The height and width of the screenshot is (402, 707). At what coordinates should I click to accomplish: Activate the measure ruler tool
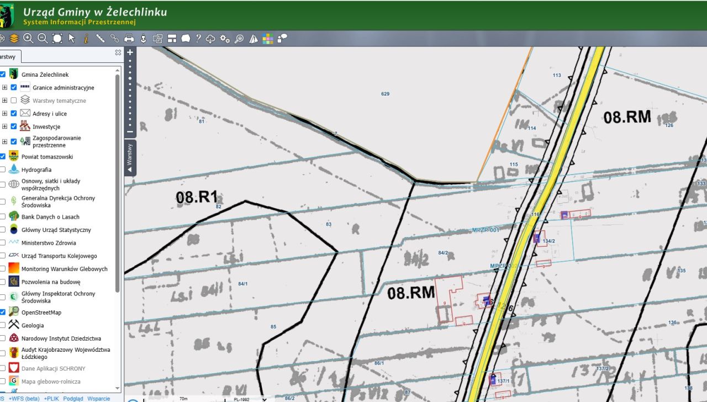[100, 39]
